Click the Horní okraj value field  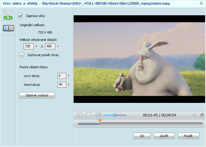point(62,85)
